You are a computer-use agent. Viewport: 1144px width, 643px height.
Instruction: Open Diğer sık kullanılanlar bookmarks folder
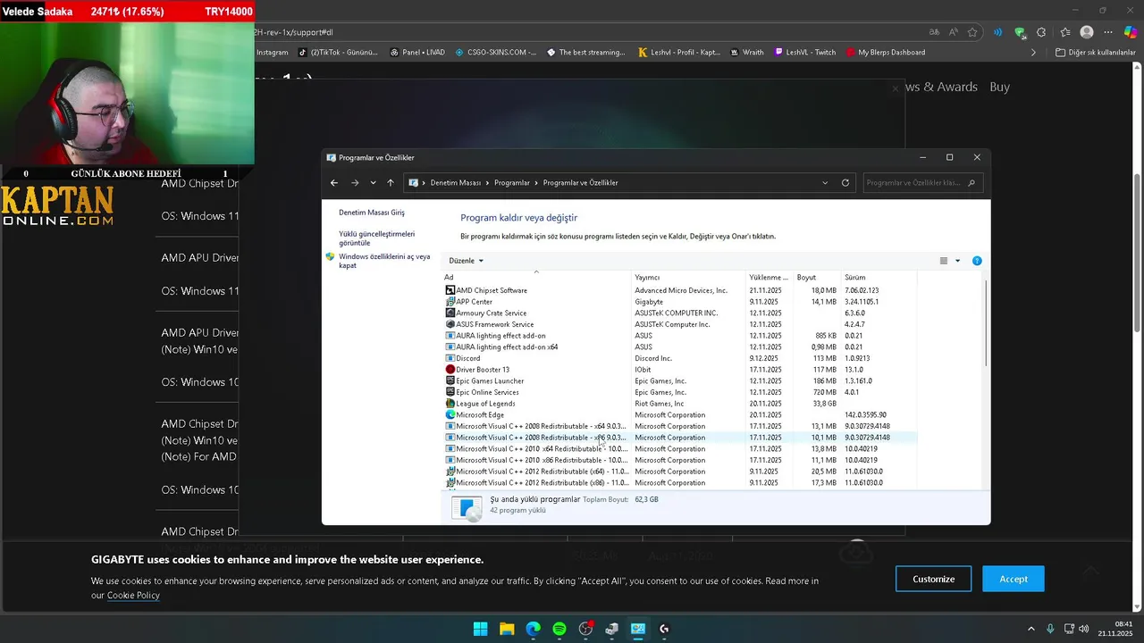tap(1095, 53)
